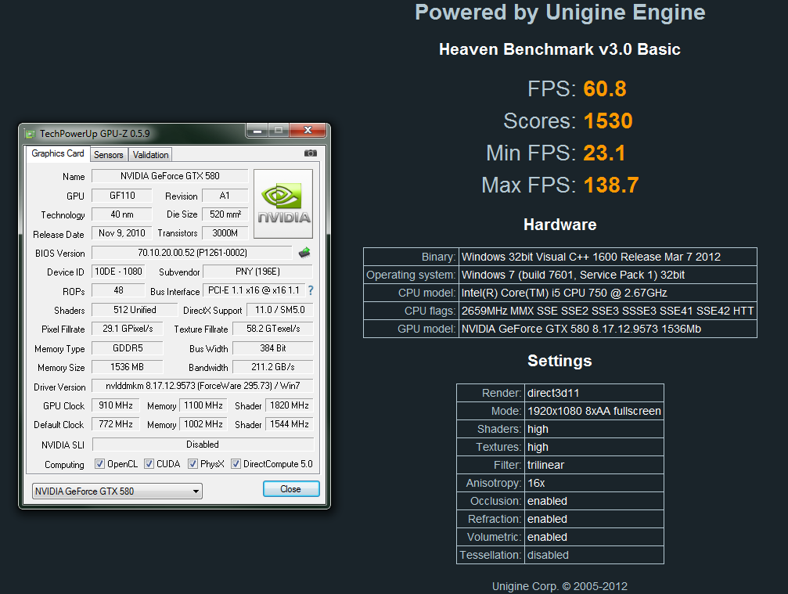Click the Close button in GPU-Z

[x=291, y=489]
